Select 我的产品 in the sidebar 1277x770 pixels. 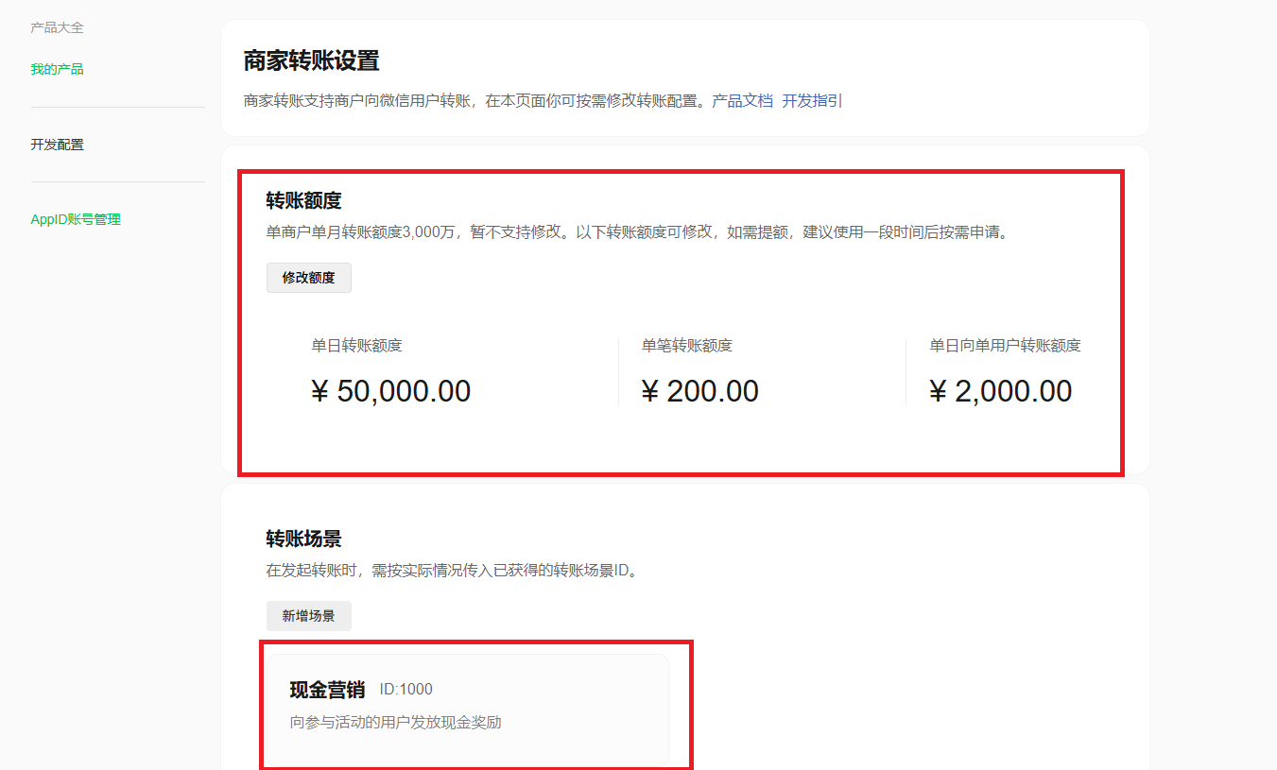tap(57, 69)
